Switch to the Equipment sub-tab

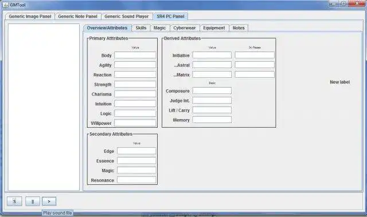[214, 28]
